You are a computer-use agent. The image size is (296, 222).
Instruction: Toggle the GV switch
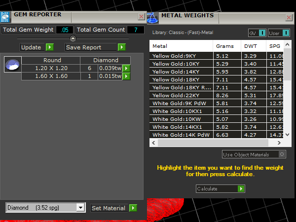(x=257, y=33)
